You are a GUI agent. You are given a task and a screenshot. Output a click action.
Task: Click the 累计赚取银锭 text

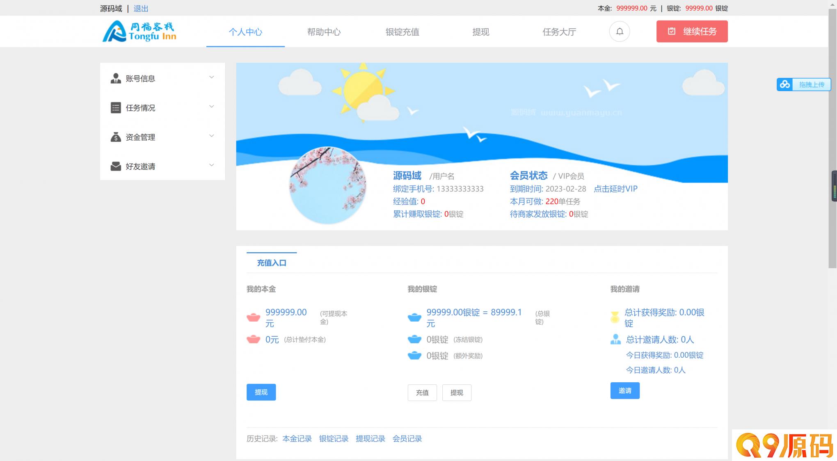pyautogui.click(x=428, y=214)
